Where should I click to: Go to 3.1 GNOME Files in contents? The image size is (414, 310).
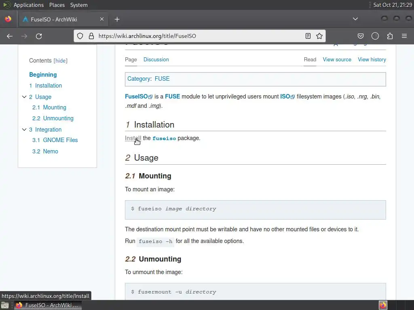tap(55, 140)
